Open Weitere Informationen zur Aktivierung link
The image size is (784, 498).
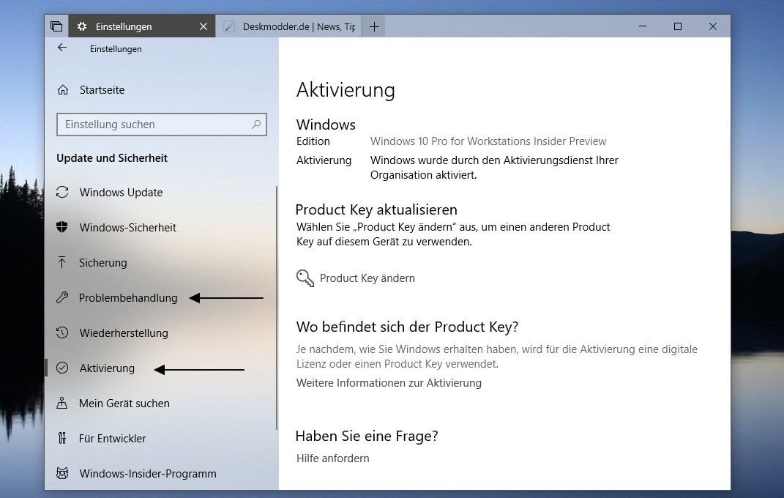tap(389, 383)
